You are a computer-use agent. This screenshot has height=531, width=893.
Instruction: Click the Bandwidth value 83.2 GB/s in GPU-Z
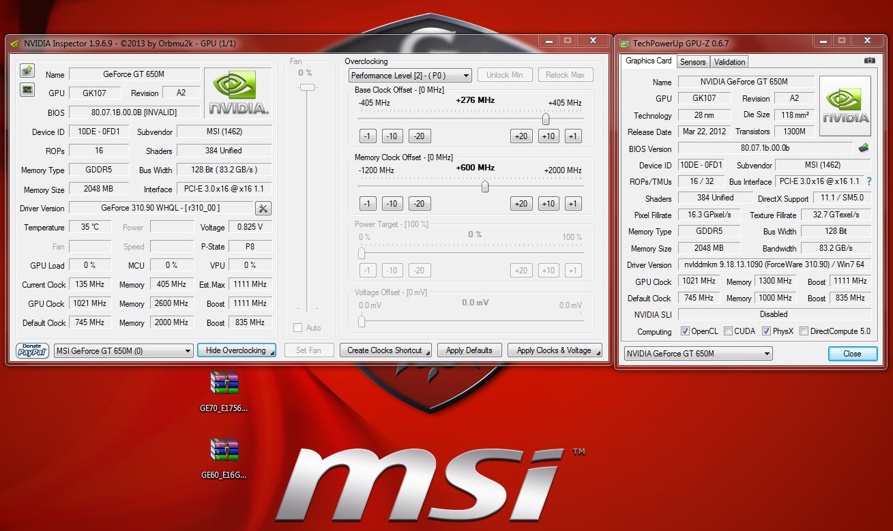point(836,248)
